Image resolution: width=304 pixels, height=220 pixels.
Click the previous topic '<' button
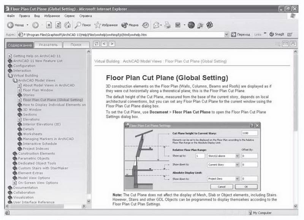point(104,44)
